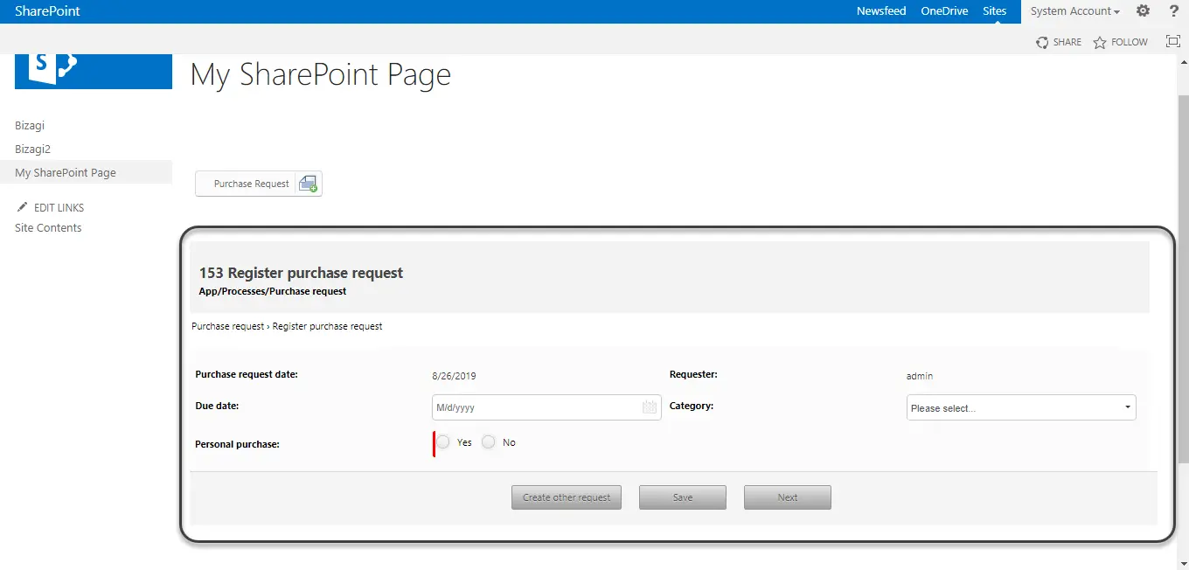Viewport: 1189px width, 570px height.
Task: Open Sites in the top bar
Action: [x=994, y=11]
